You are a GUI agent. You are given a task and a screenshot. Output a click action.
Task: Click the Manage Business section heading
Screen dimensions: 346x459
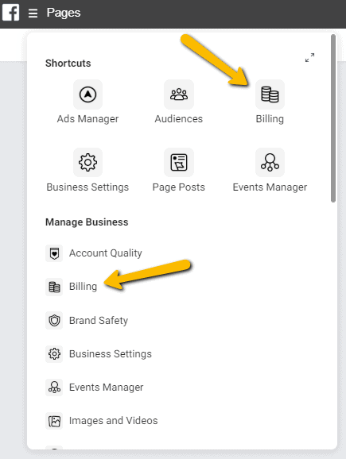[x=87, y=222]
